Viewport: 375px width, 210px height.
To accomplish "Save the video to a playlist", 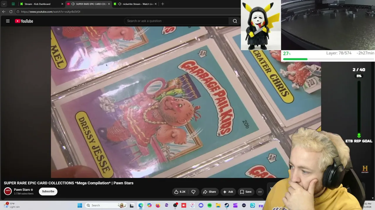I will [246, 192].
